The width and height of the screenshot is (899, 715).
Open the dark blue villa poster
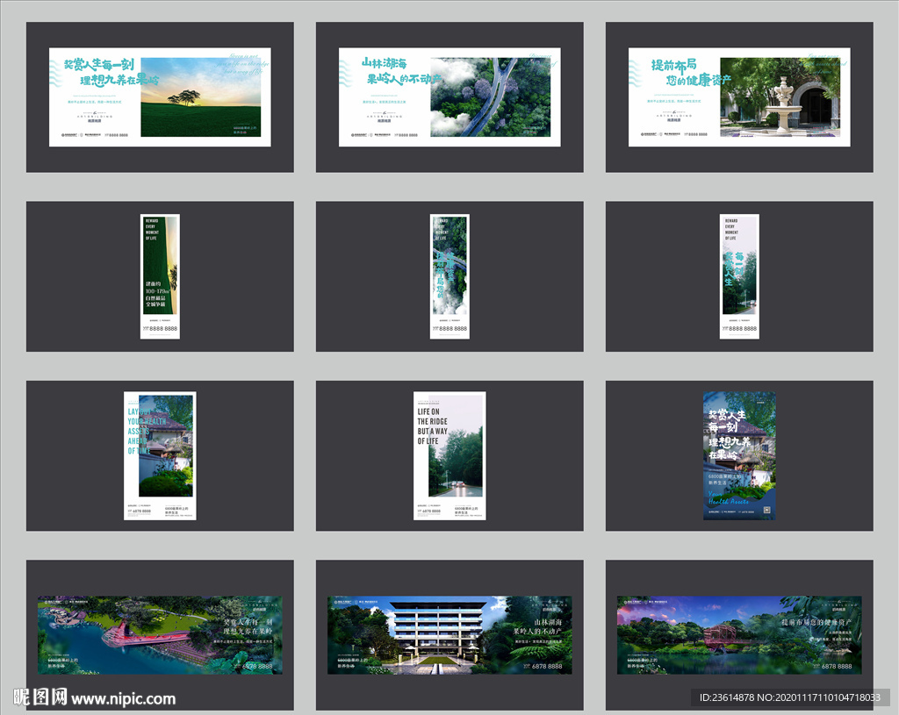739,455
